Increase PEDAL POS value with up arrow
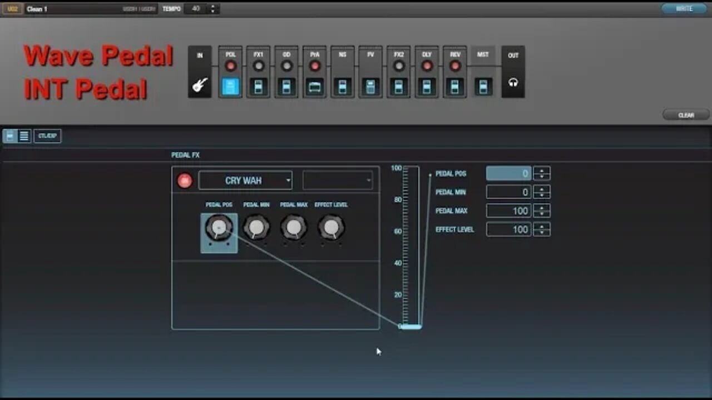712x400 pixels. (x=542, y=170)
